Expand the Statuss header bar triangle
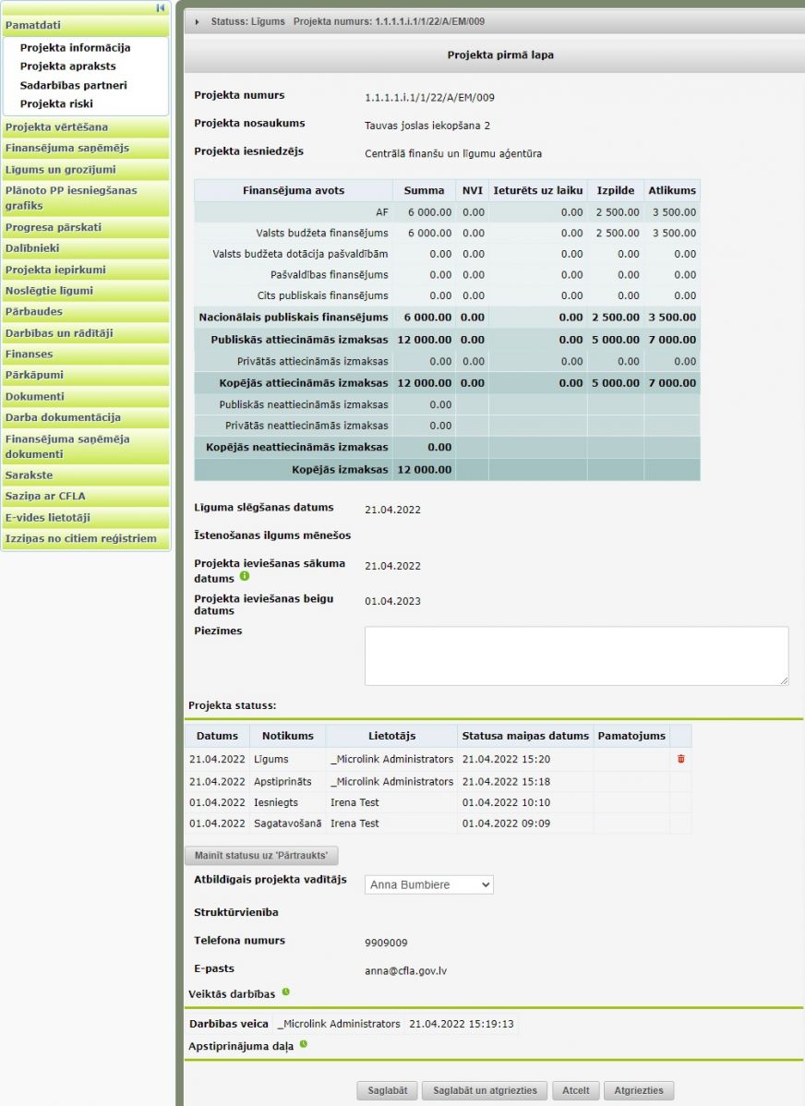This screenshot has height=1106, width=805. 197,21
